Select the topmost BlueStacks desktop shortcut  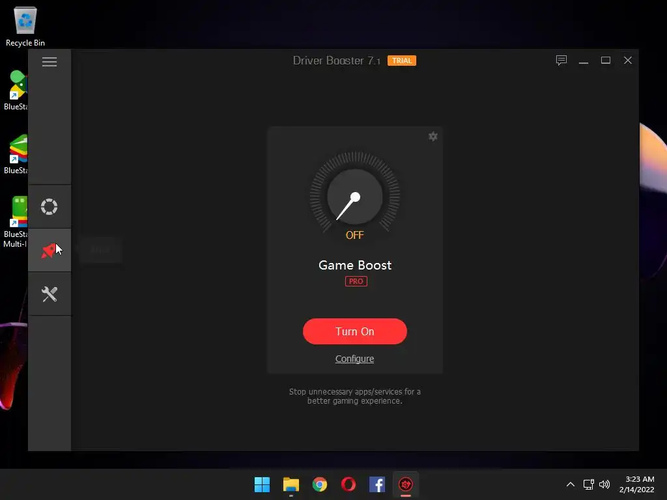(x=16, y=90)
